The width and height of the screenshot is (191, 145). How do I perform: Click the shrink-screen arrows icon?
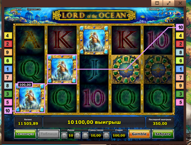(170, 13)
